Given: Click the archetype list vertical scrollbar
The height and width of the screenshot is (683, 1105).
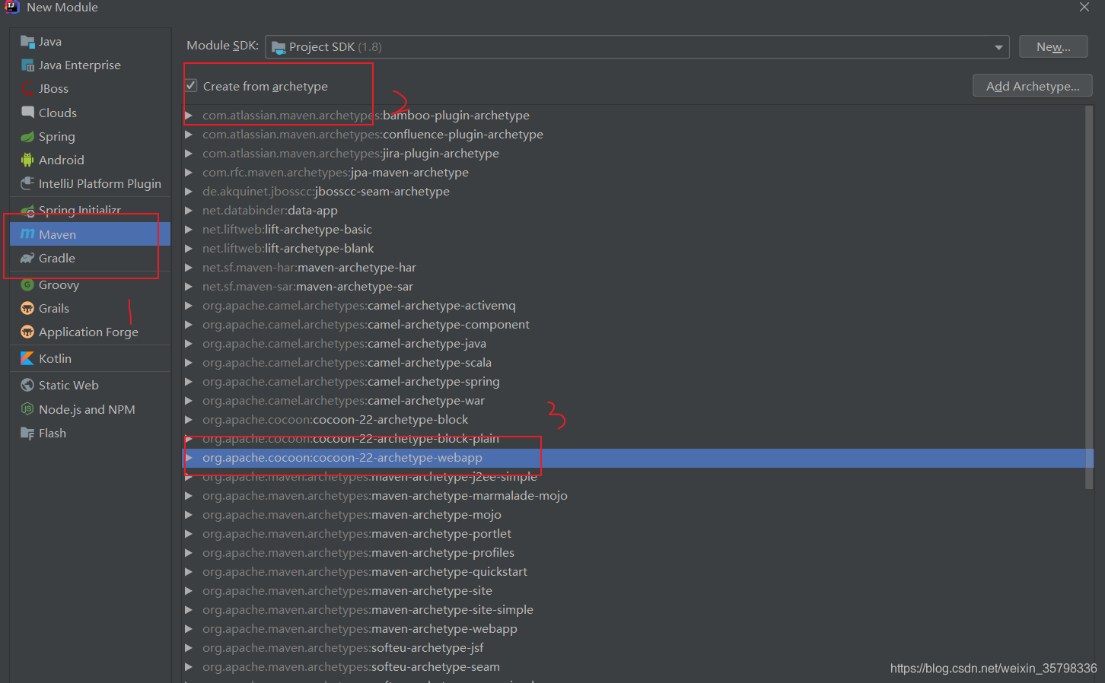Looking at the screenshot, I should click(x=1089, y=297).
